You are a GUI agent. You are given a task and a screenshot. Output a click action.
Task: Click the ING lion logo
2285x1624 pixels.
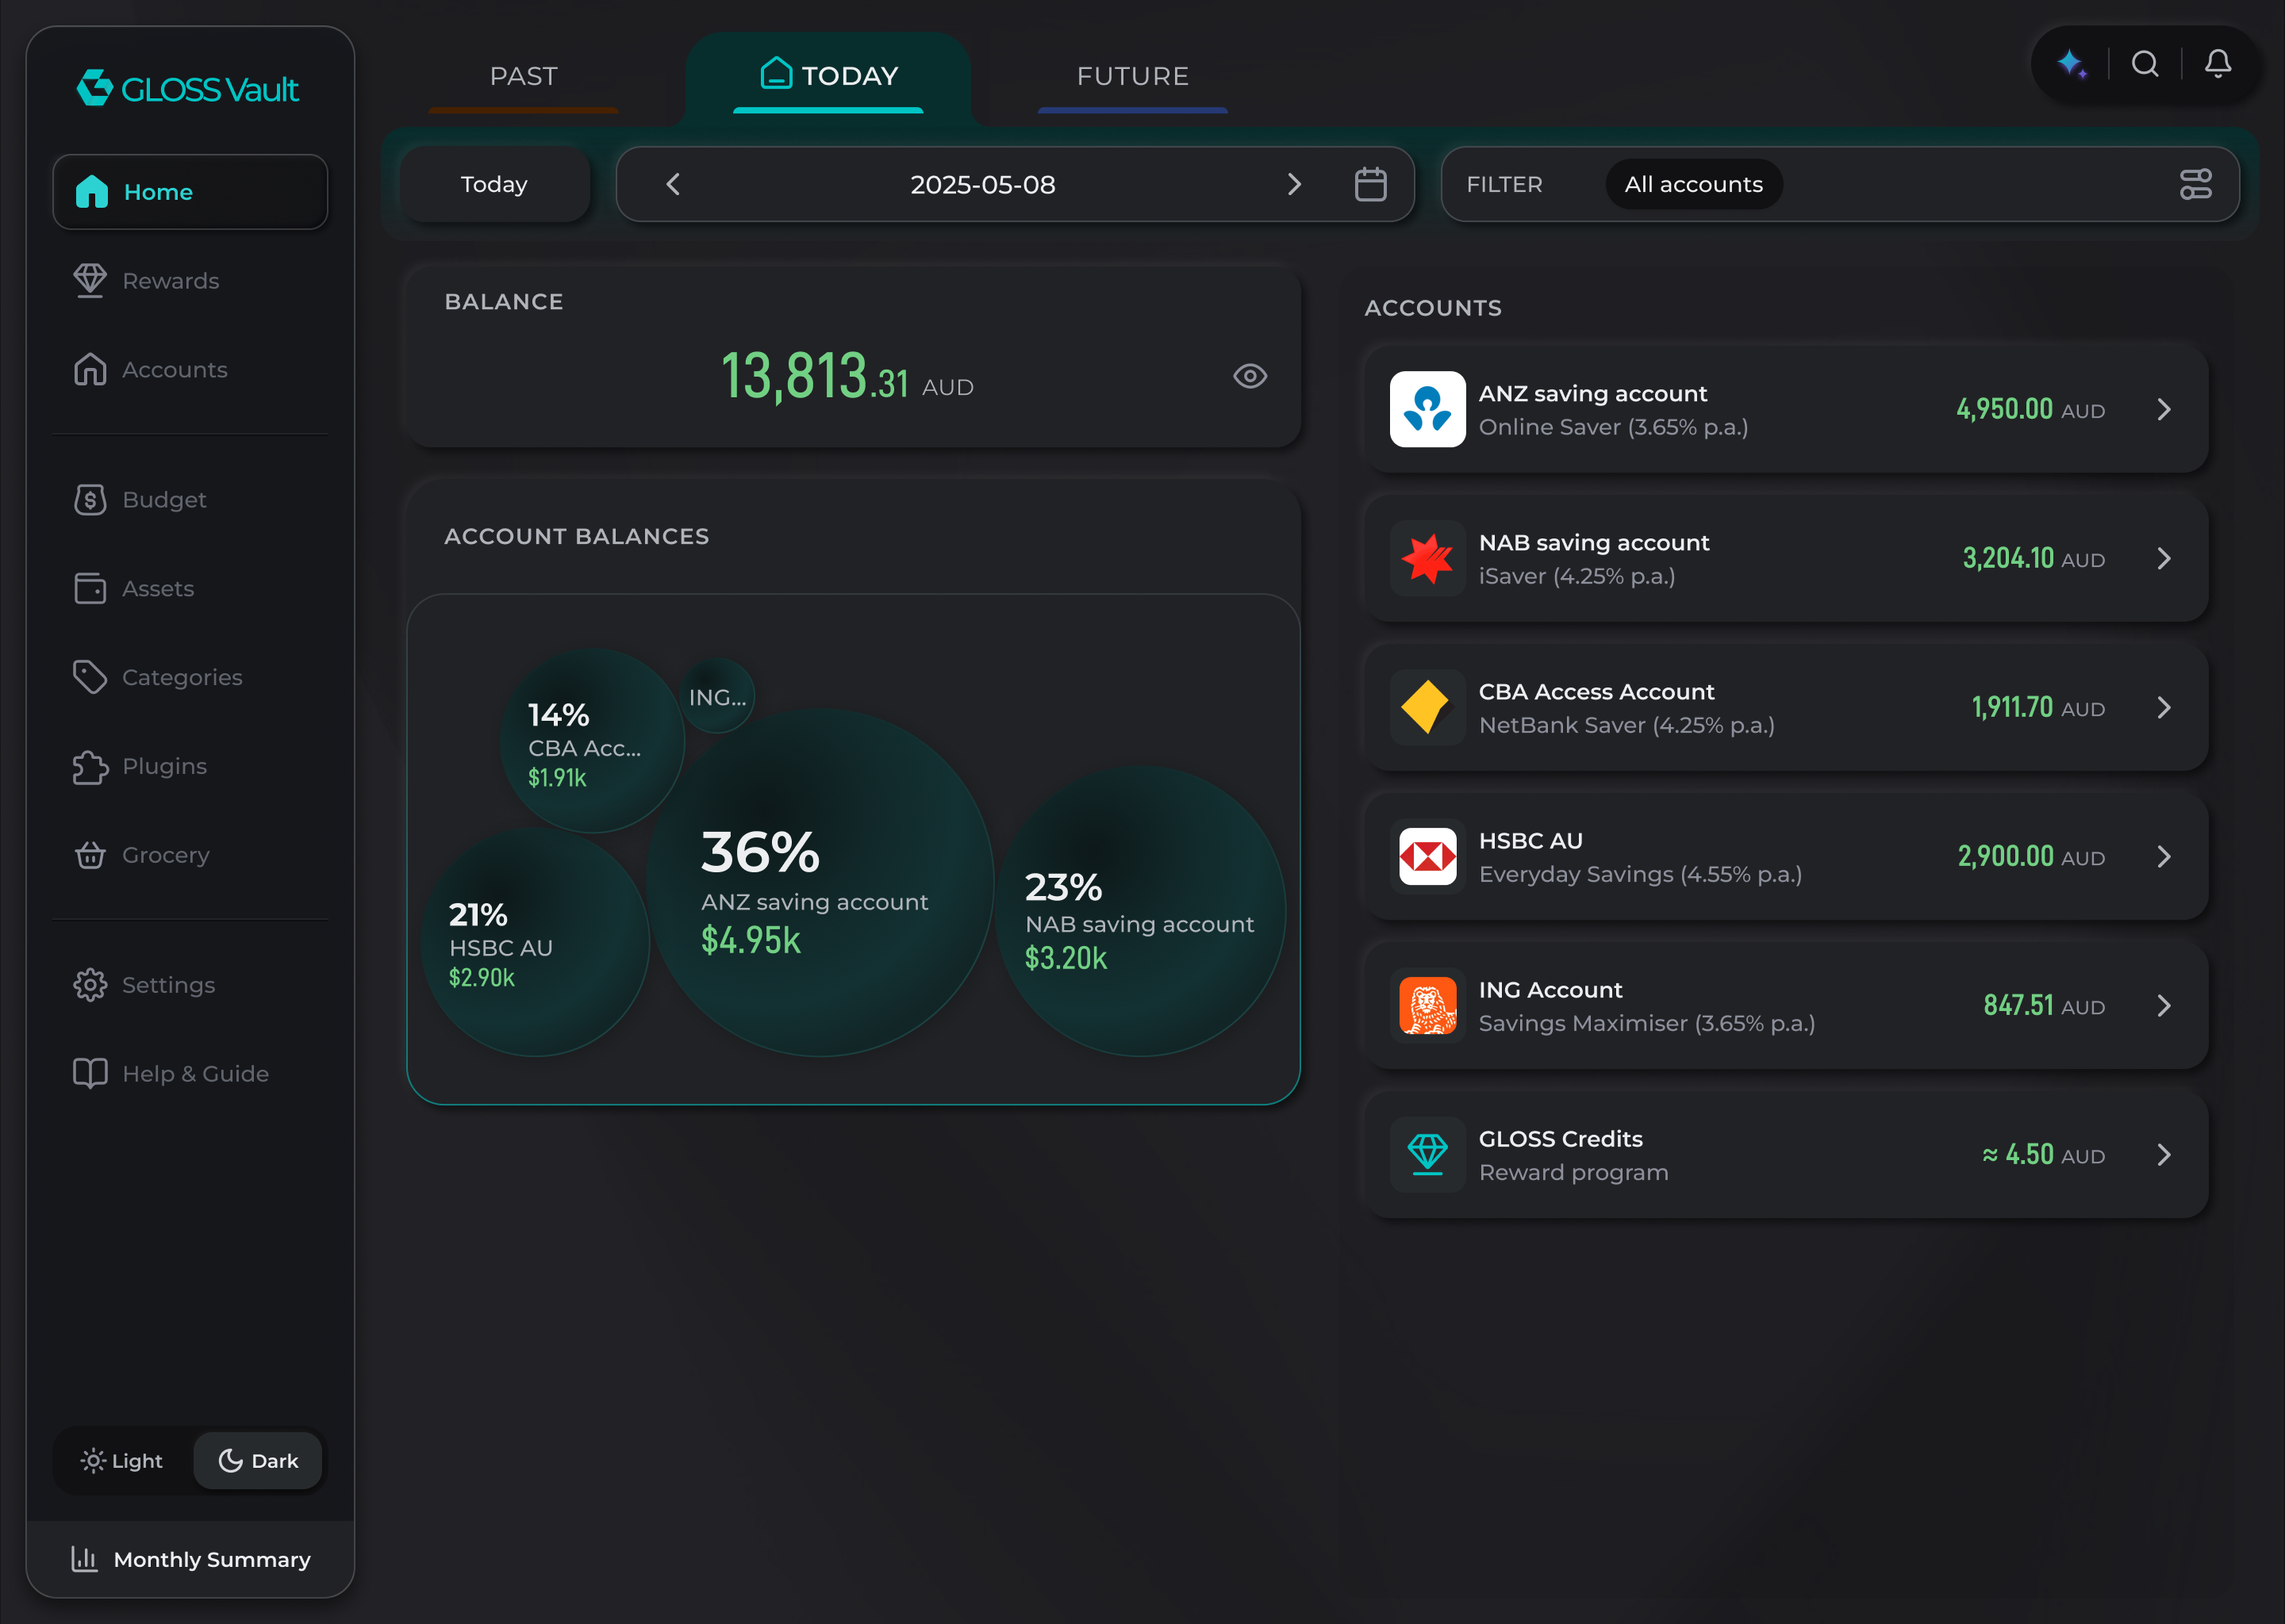tap(1427, 1005)
